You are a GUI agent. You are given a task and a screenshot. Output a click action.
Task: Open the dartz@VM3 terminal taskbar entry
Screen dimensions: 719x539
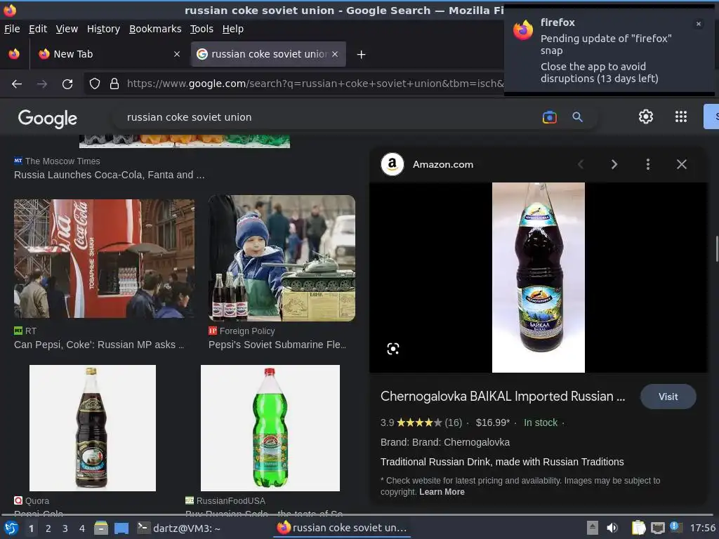point(179,528)
